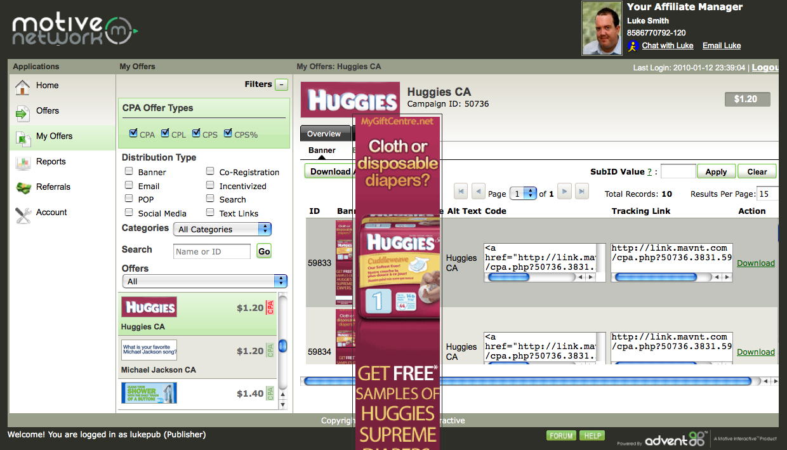Uncheck the CPS% offer type
Image resolution: width=787 pixels, height=450 pixels.
pyautogui.click(x=228, y=133)
